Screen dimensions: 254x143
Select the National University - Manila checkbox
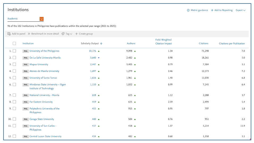(x=14, y=95)
